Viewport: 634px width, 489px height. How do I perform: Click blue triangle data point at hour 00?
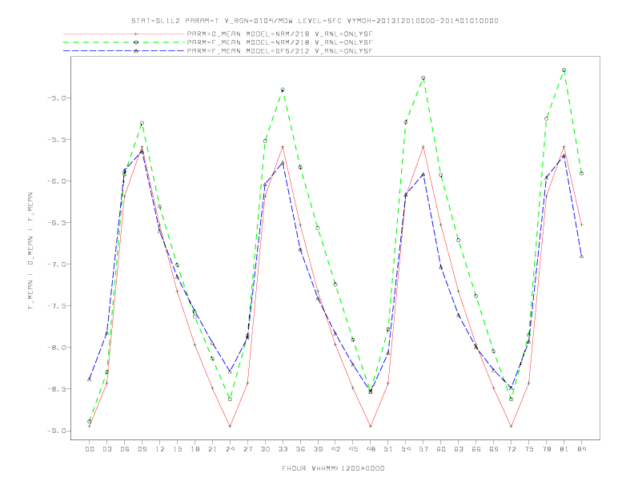tap(90, 380)
